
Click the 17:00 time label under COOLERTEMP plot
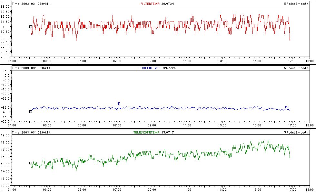coord(292,125)
